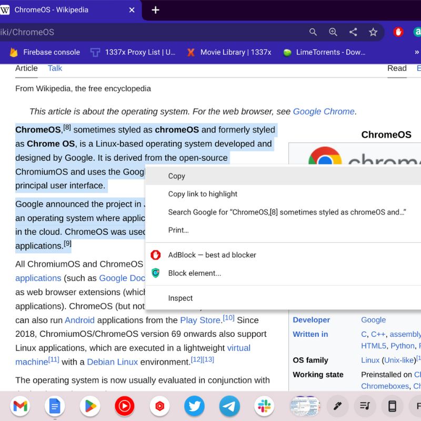The width and height of the screenshot is (421, 421).
Task: Open the bookmarks overflow chevron
Action: [x=416, y=52]
